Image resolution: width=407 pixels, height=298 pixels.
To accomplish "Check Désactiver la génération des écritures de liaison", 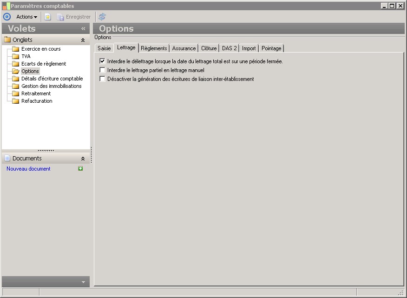I will [102, 79].
